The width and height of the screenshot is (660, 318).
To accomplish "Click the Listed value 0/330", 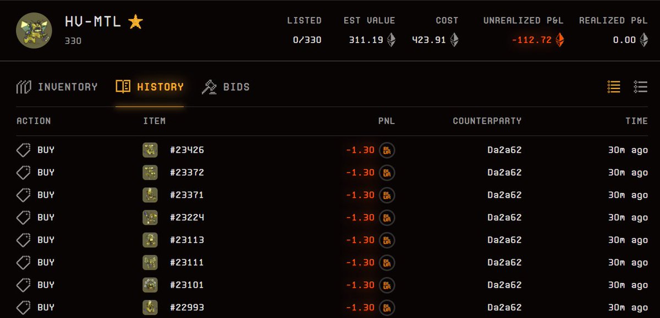I will pyautogui.click(x=307, y=40).
